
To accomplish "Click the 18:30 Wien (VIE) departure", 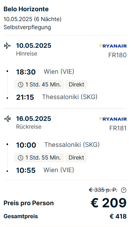I will click(45, 72).
